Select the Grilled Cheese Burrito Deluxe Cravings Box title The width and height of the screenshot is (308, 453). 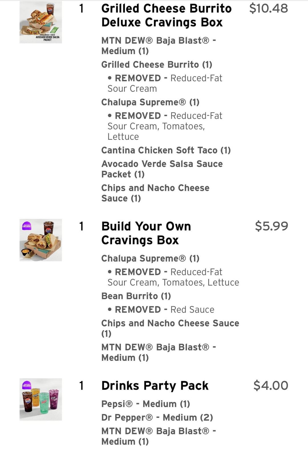click(x=166, y=15)
